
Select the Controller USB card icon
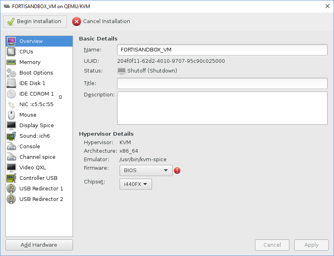11,178
